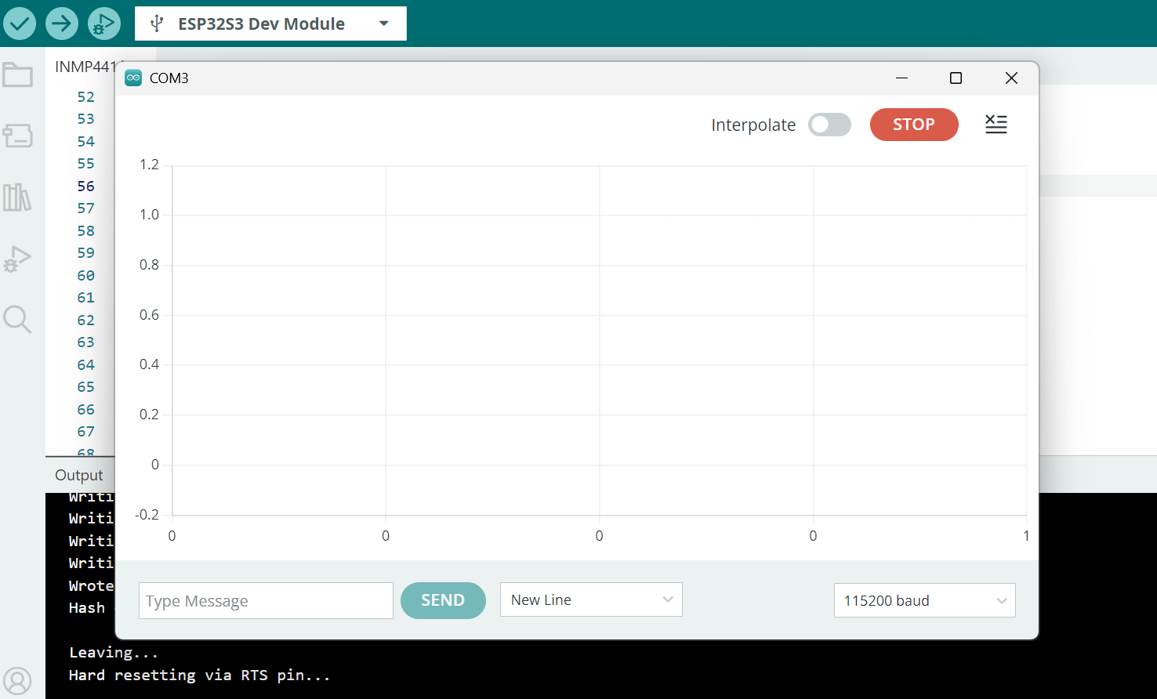The height and width of the screenshot is (699, 1157).
Task: Open the Sketchbook folder icon
Action: [x=17, y=76]
